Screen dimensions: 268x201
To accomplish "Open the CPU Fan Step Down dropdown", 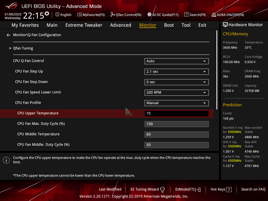I will [x=177, y=82].
